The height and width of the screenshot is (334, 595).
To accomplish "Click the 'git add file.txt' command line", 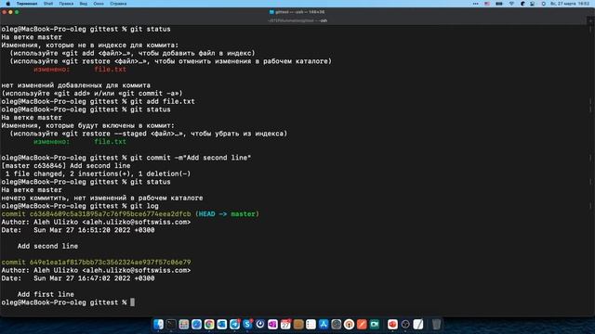I will click(x=98, y=101).
